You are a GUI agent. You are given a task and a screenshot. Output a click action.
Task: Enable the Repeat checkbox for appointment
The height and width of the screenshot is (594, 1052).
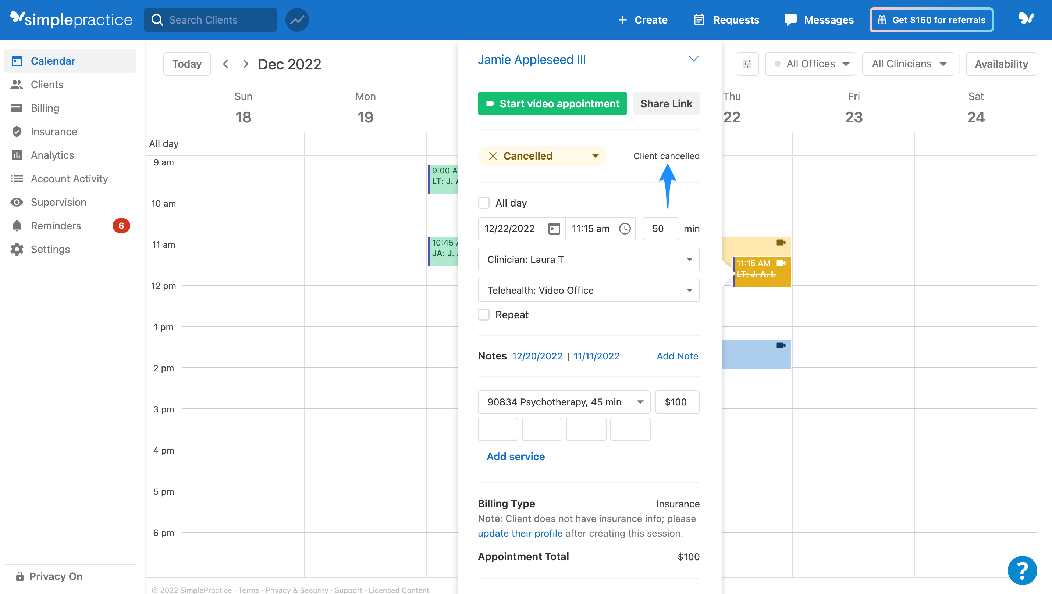click(x=483, y=314)
